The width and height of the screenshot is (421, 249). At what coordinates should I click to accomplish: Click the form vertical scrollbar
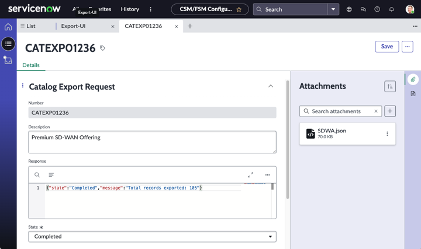pos(288,139)
